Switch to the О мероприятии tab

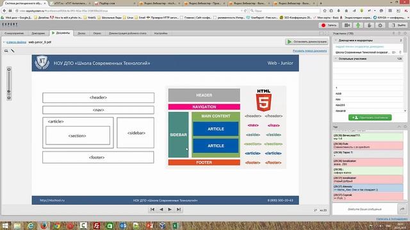[x=14, y=33]
